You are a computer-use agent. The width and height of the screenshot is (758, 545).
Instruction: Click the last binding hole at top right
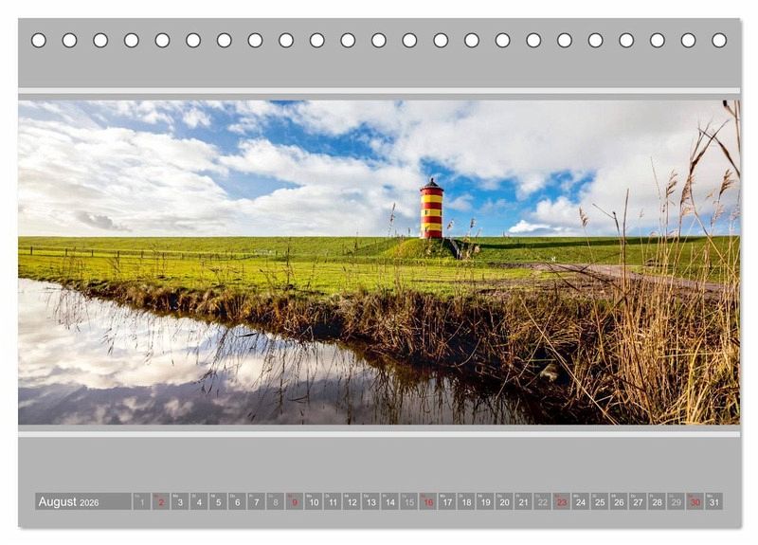(x=719, y=40)
